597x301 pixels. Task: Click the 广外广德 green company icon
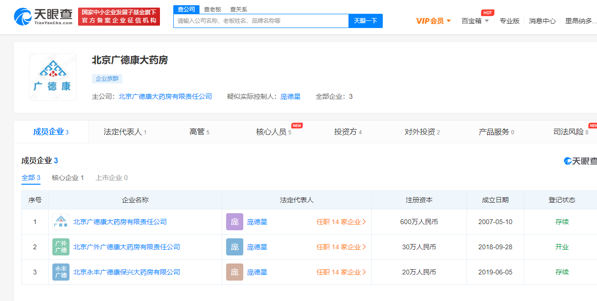[61, 247]
